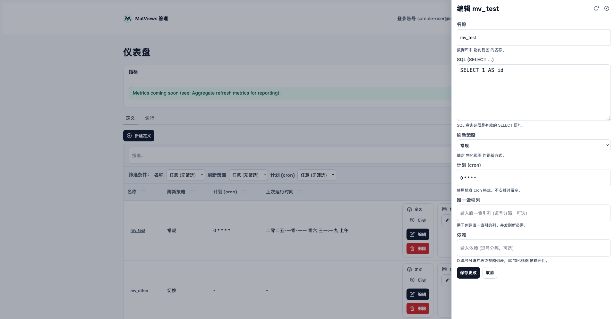
Task: Expand the 刷新策略 dropdown in the edit form
Action: tap(534, 146)
